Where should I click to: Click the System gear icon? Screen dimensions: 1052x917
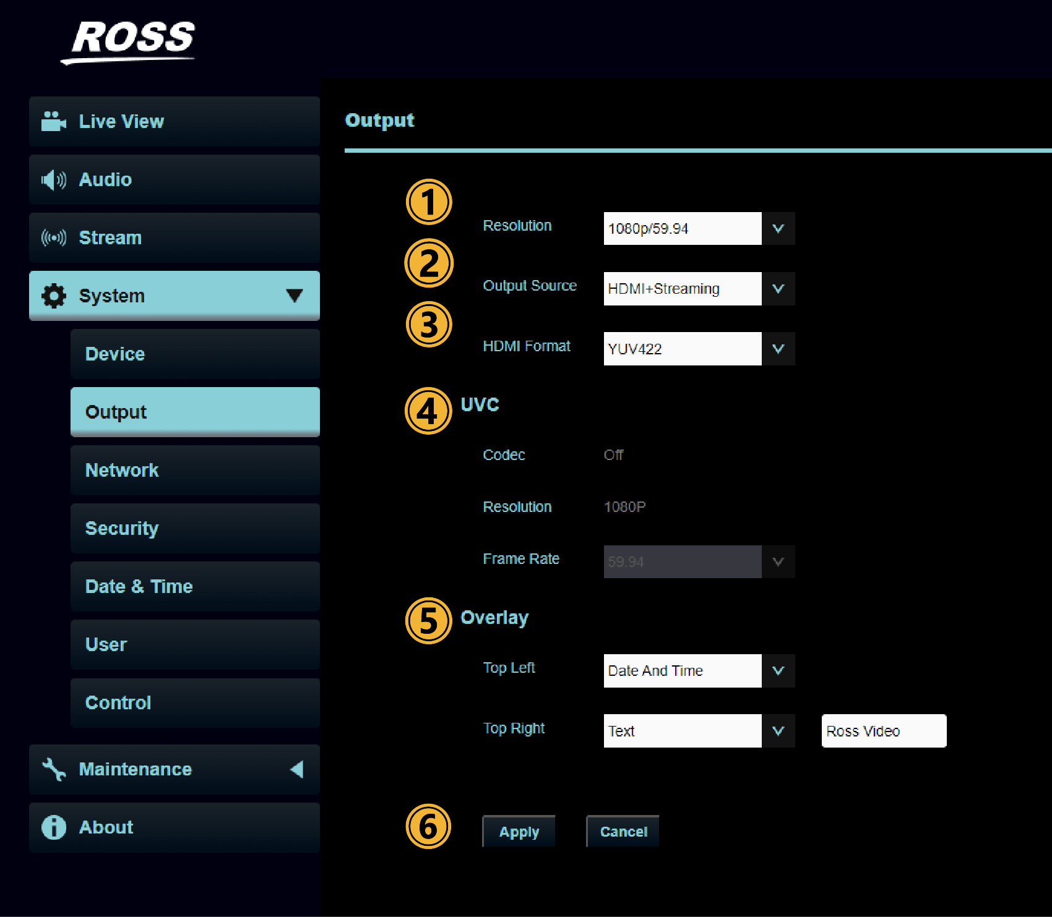54,296
